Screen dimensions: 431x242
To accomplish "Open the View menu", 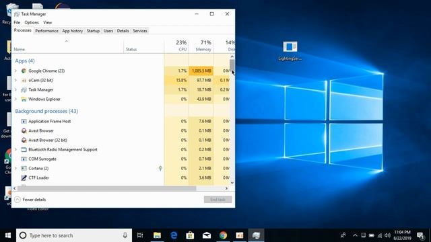I will [x=48, y=22].
